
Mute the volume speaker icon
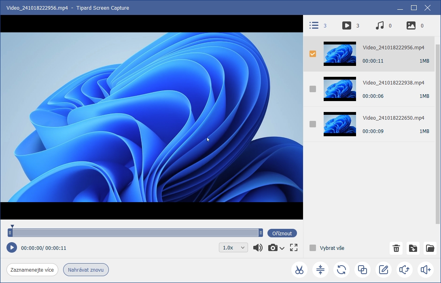pos(258,247)
